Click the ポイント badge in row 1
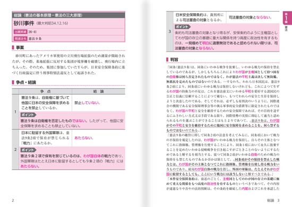 28,115
